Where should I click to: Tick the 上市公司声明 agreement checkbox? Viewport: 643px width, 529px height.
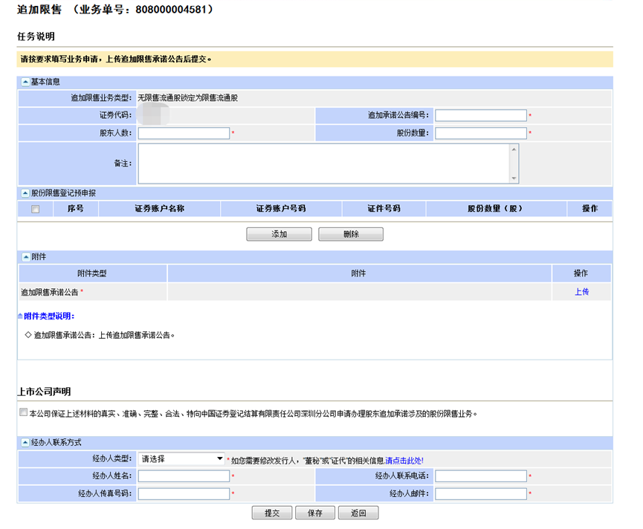pos(24,412)
